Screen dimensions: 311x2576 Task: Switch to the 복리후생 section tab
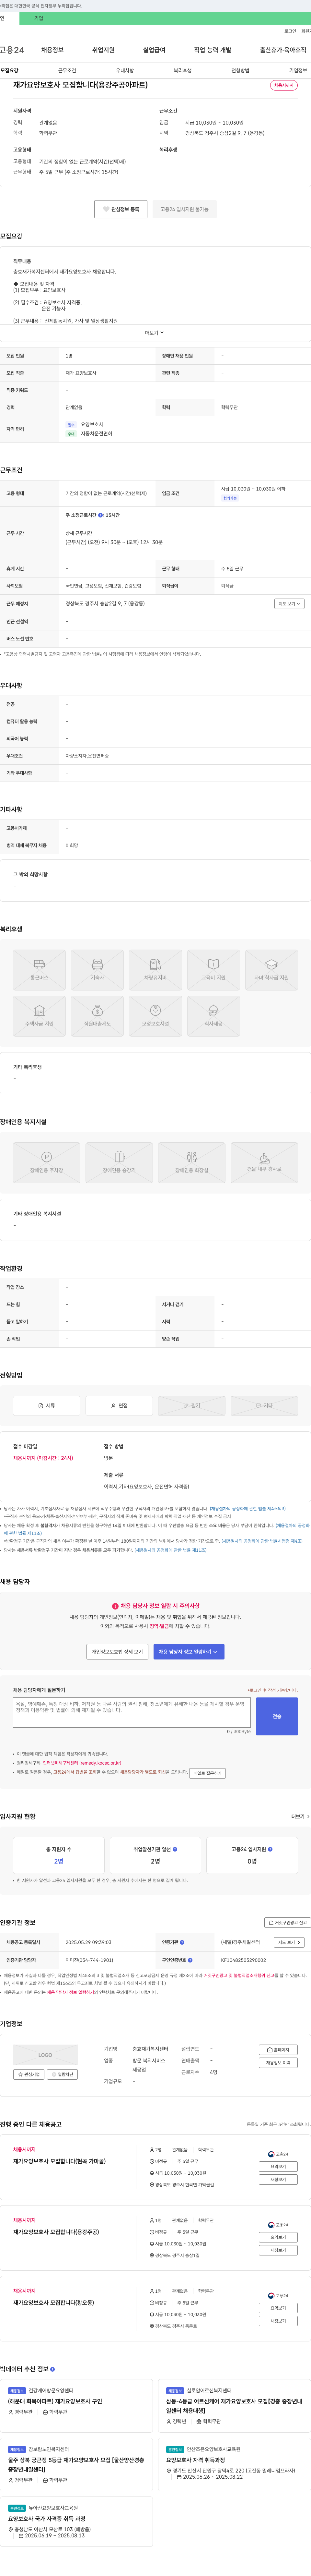183,71
